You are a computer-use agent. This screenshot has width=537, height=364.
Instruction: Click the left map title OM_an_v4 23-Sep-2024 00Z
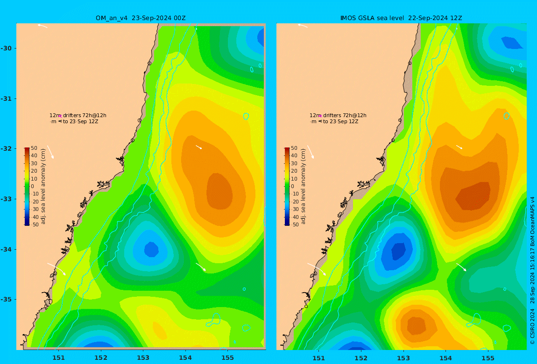click(141, 18)
